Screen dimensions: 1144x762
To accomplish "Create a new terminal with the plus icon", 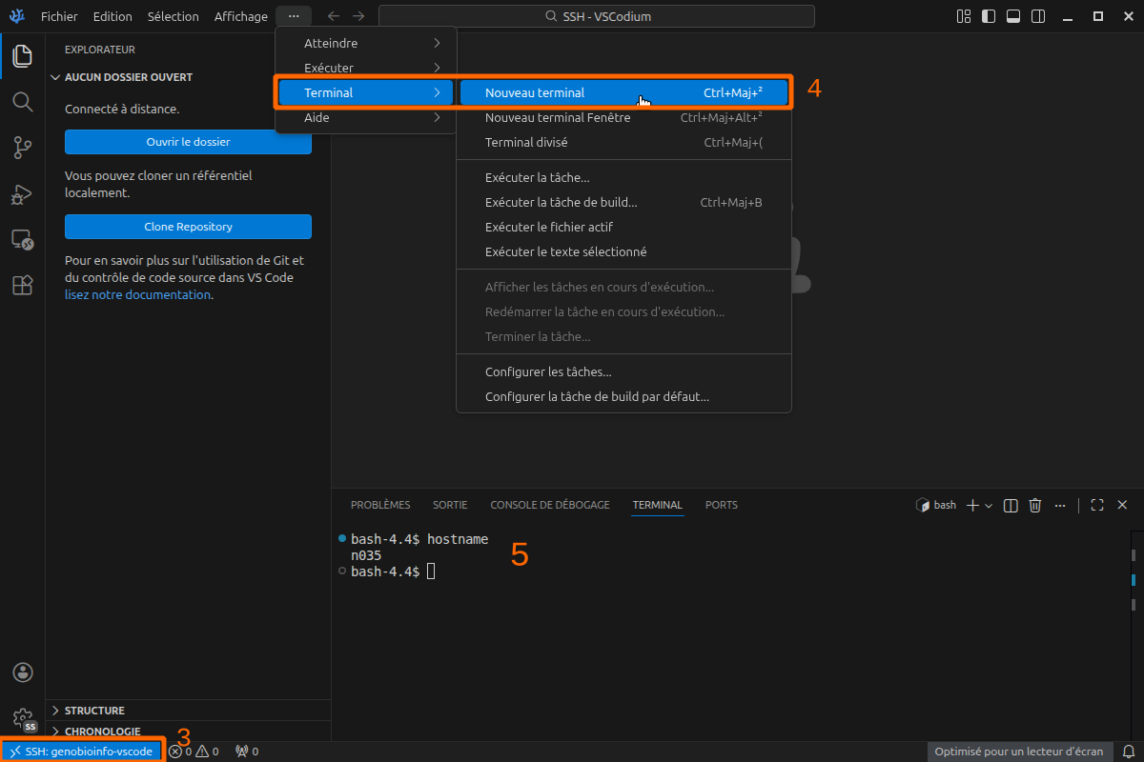I will pyautogui.click(x=972, y=505).
